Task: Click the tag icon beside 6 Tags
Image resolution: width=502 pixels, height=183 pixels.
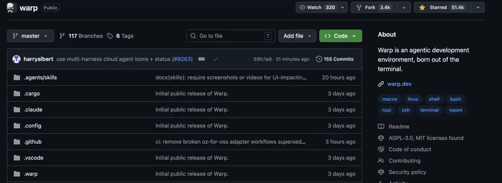Action: coord(110,36)
